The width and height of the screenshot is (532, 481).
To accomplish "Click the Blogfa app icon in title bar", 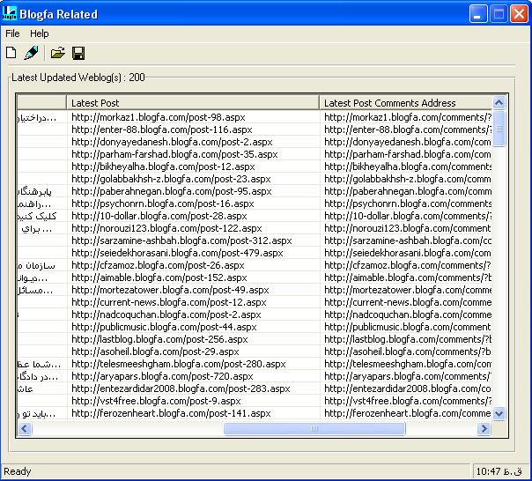I will pos(9,13).
